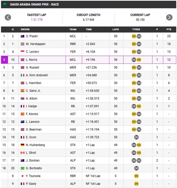Click Ocon's single hard tyre icon

coord(136,137)
